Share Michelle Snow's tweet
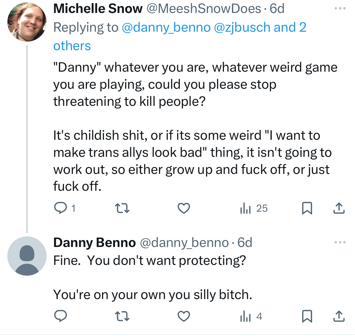Screen dimensions: 355x336 pyautogui.click(x=339, y=208)
